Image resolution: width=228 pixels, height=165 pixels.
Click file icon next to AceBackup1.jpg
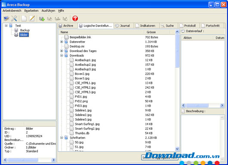pyautogui.click(x=71, y=60)
